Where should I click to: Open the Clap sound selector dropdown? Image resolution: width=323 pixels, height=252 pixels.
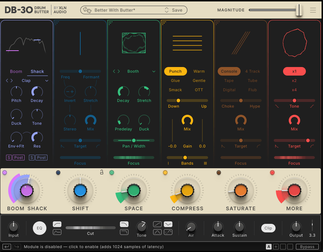[27, 81]
